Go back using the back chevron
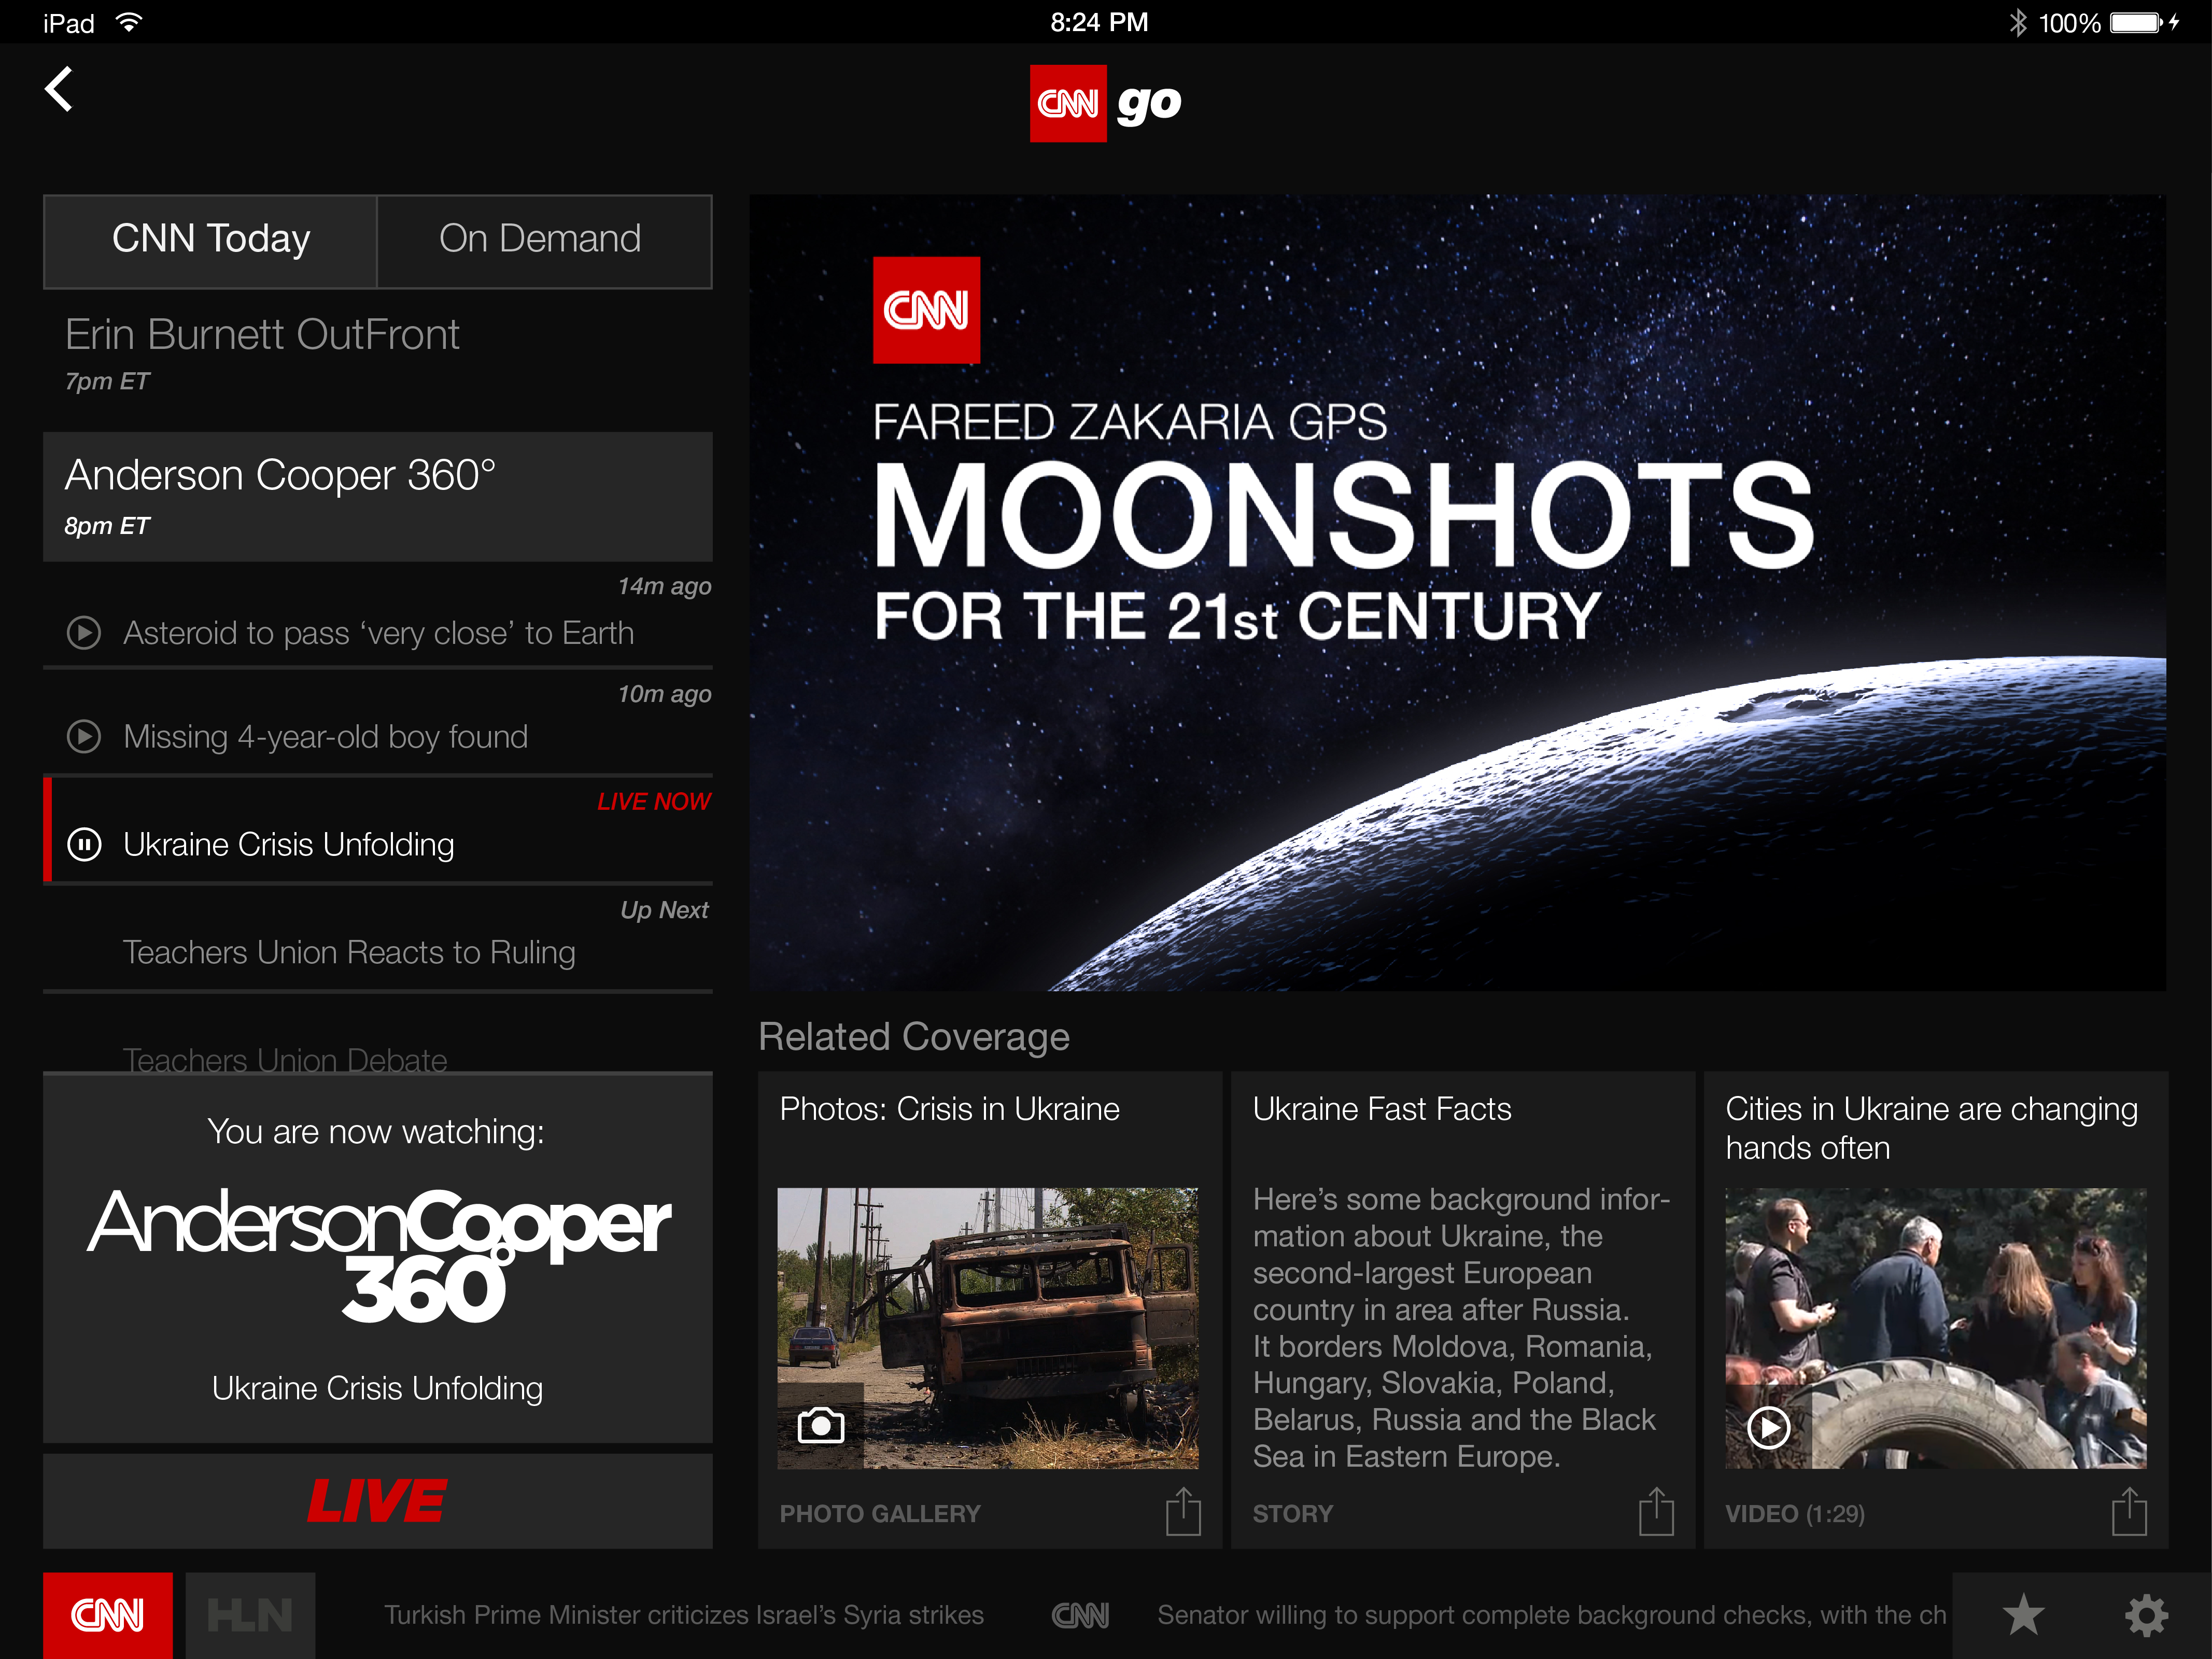Viewport: 2212px width, 1659px height. click(x=59, y=89)
